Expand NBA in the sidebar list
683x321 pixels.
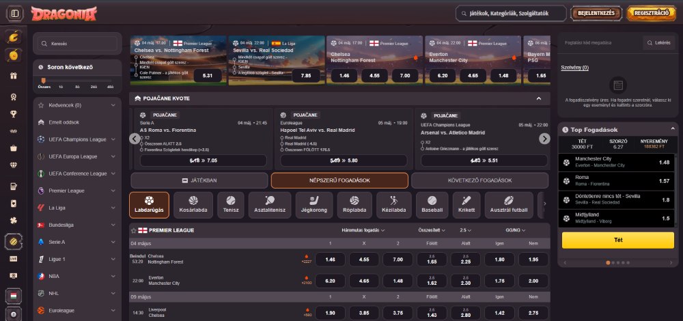(x=77, y=276)
